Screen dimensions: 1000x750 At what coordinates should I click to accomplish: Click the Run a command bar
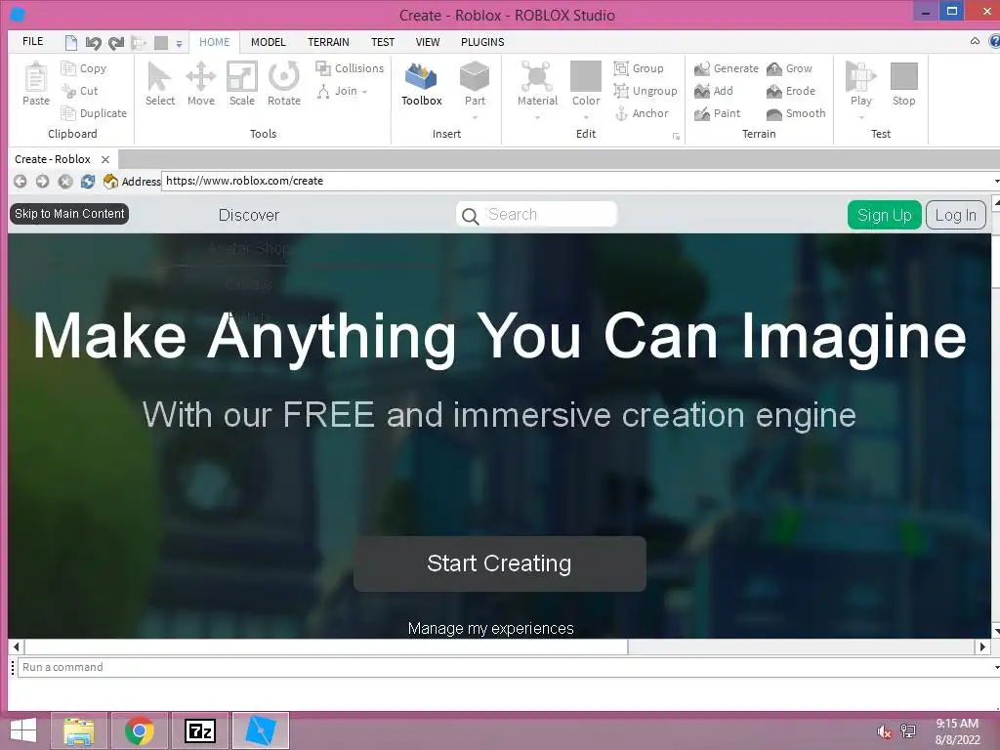[504, 667]
